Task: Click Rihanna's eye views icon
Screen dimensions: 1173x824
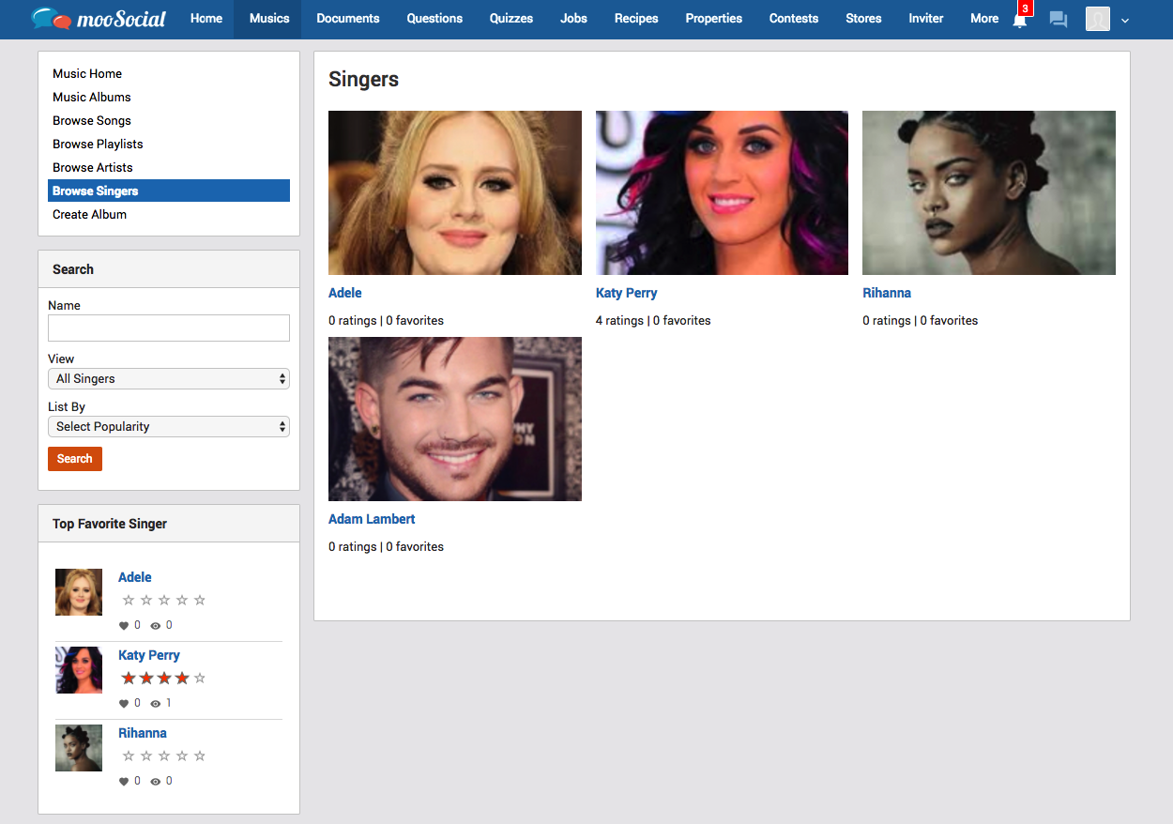Action: pyautogui.click(x=155, y=781)
